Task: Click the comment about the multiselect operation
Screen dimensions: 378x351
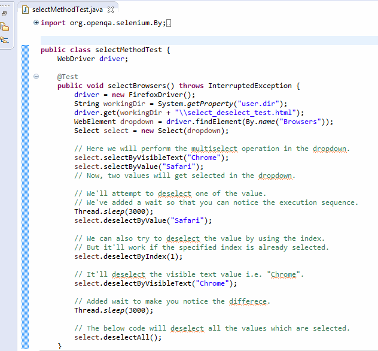Action: pos(212,149)
